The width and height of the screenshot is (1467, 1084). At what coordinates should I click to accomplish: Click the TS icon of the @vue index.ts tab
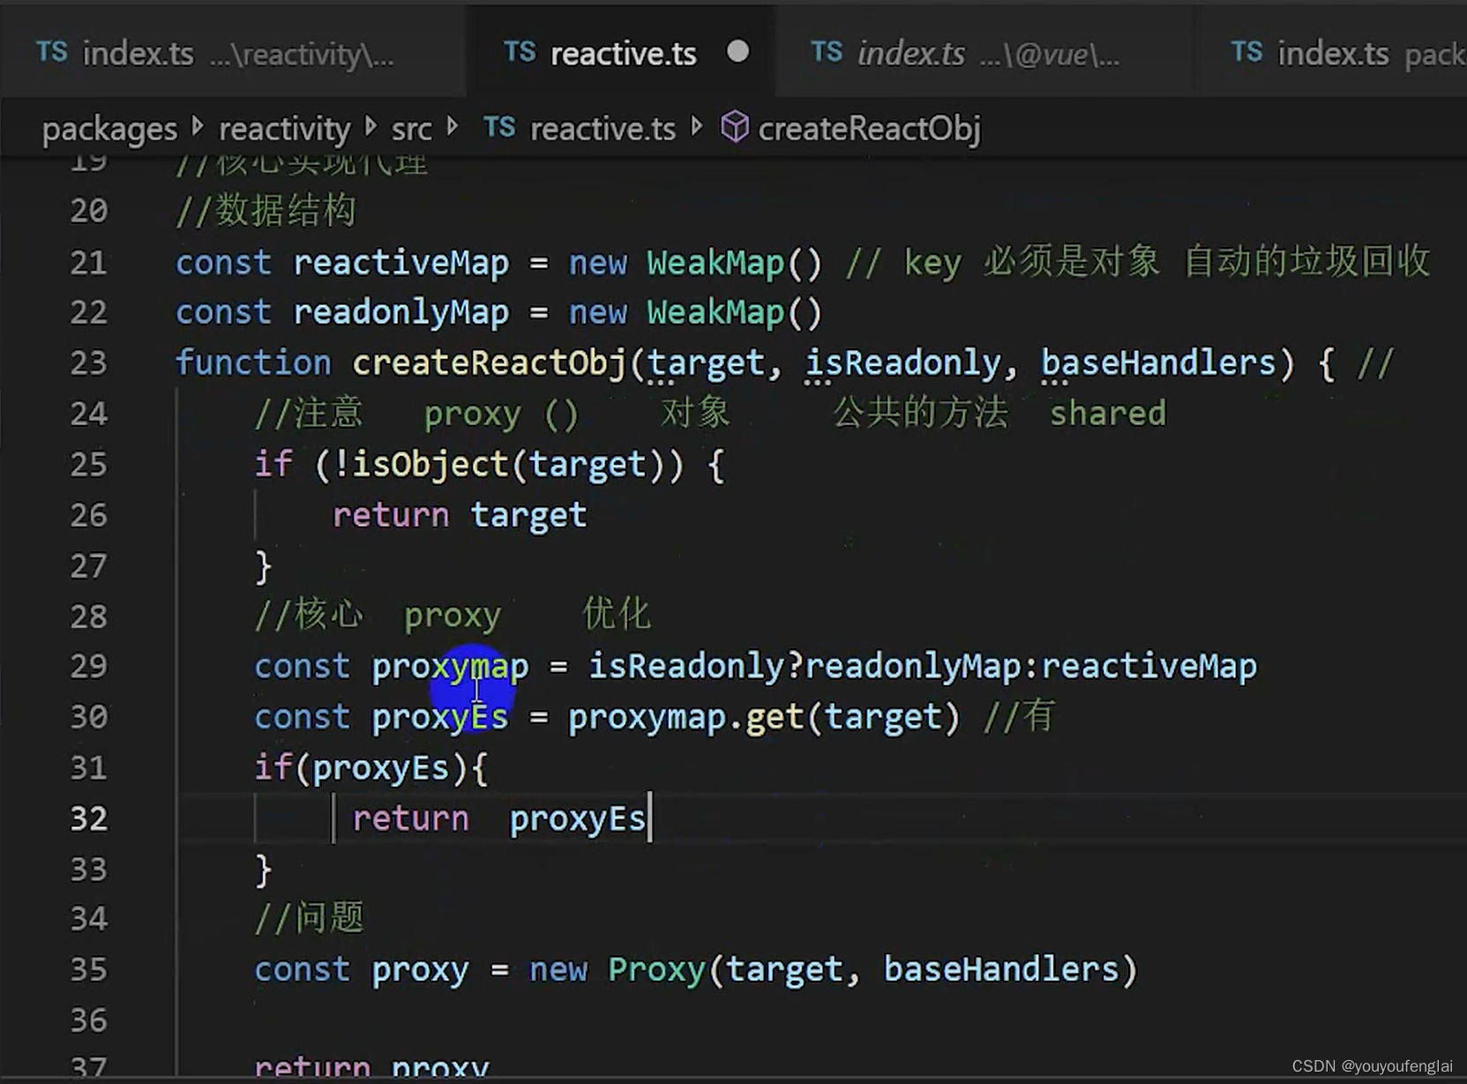[827, 53]
